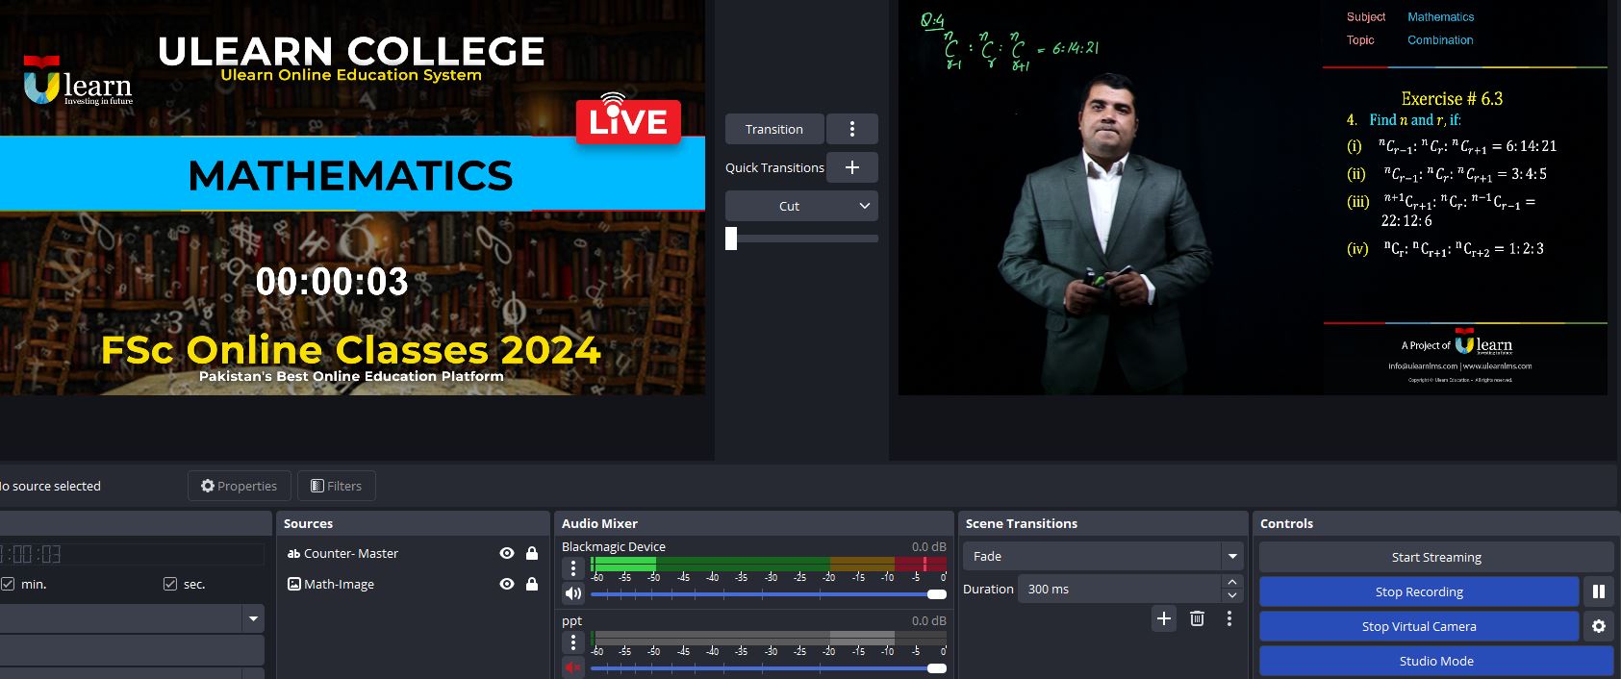Click the ppt audio source label

[571, 621]
